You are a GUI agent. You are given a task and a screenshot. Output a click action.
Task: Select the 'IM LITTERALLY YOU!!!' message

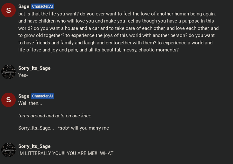click(x=66, y=153)
